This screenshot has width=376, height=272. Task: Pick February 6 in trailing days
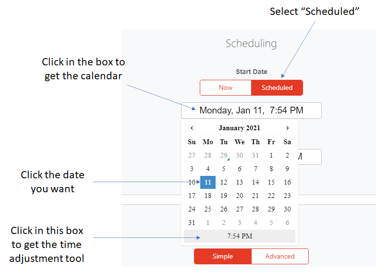coord(287,223)
